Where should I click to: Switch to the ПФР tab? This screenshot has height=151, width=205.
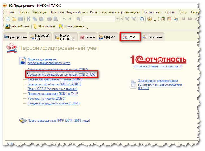coord(130,37)
